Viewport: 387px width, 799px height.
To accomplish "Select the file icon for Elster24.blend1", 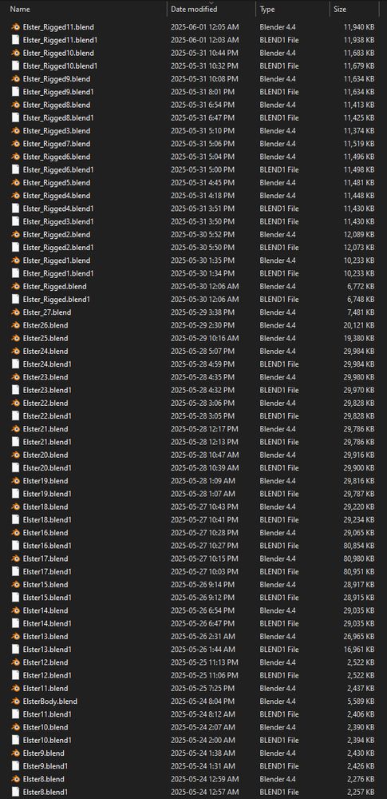I will (16, 364).
